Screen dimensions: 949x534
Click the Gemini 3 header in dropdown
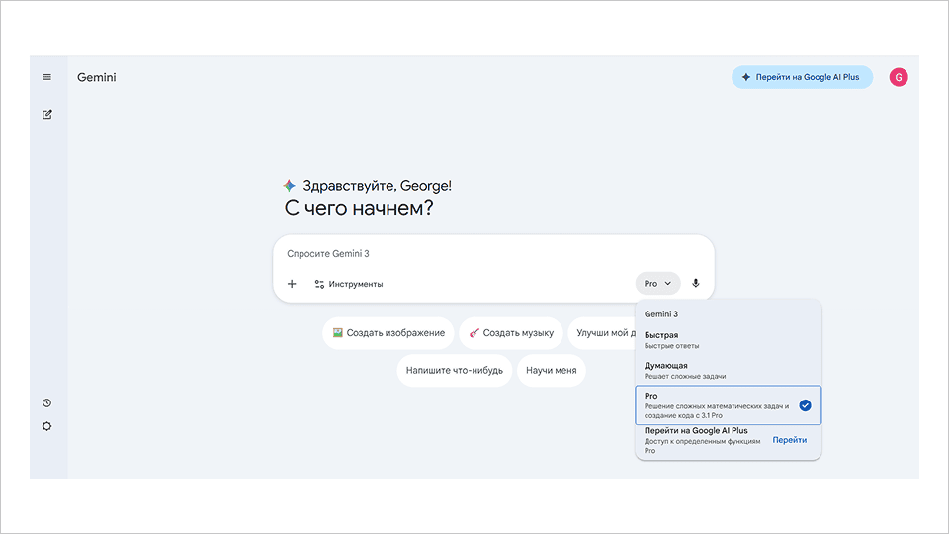point(661,314)
